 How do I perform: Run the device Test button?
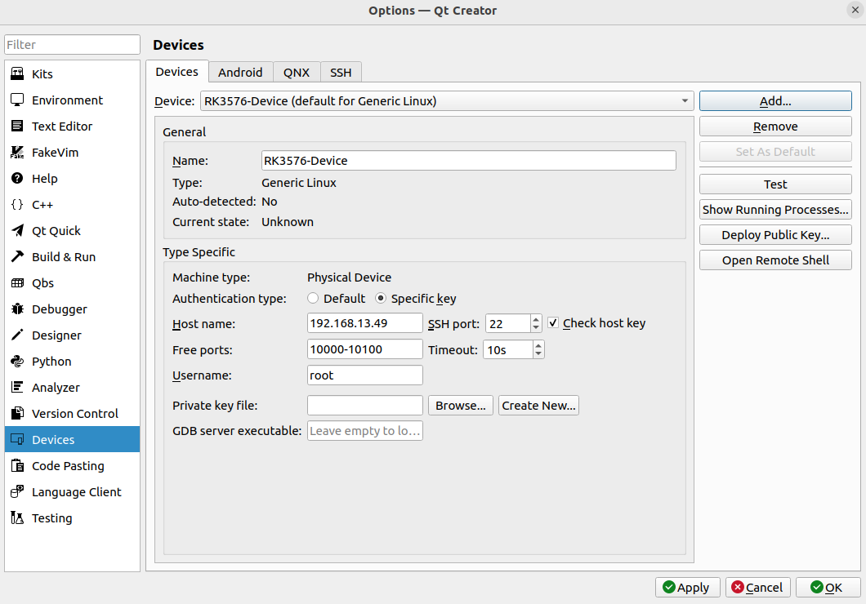tap(775, 184)
